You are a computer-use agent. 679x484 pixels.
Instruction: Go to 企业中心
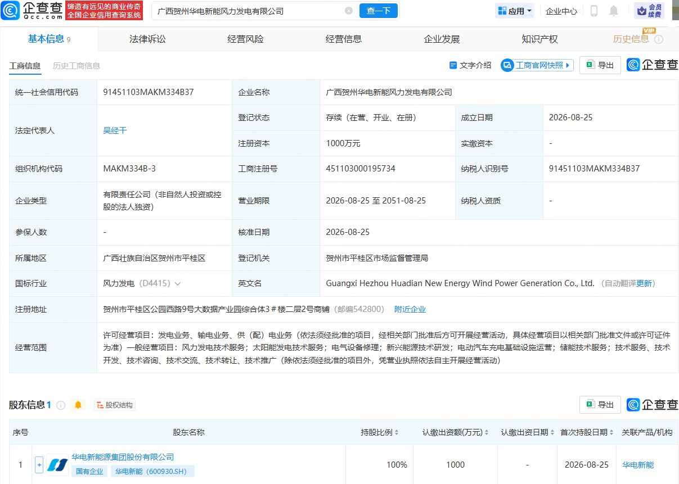click(561, 11)
